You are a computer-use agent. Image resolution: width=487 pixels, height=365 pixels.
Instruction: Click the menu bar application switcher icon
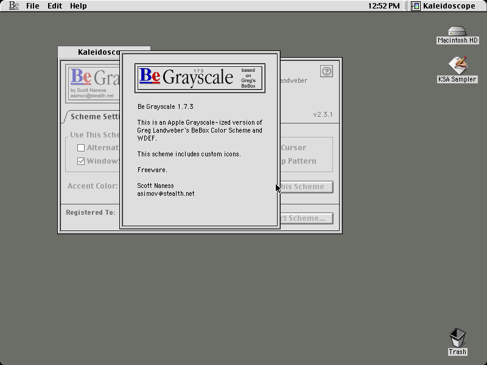coord(416,6)
